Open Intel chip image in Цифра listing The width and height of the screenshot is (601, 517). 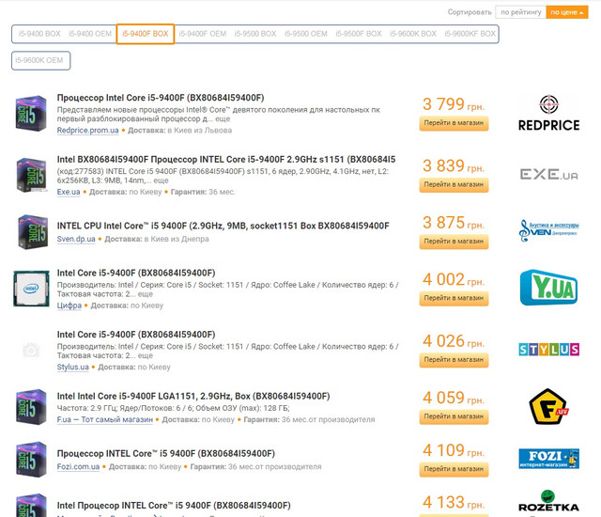coord(31,289)
